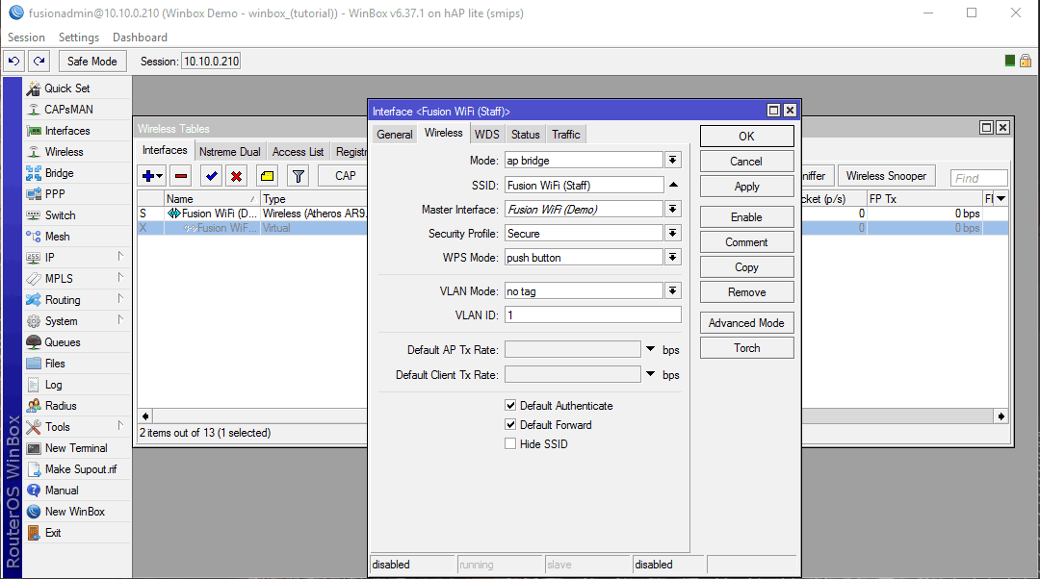Toggle Safe Mode button
The width and height of the screenshot is (1040, 579).
point(92,61)
